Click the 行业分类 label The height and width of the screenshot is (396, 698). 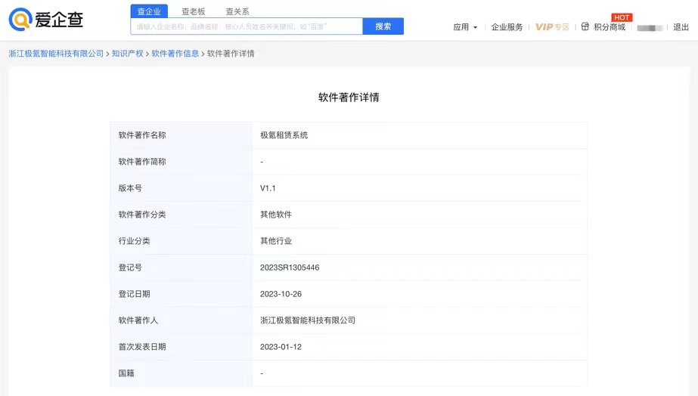[134, 241]
